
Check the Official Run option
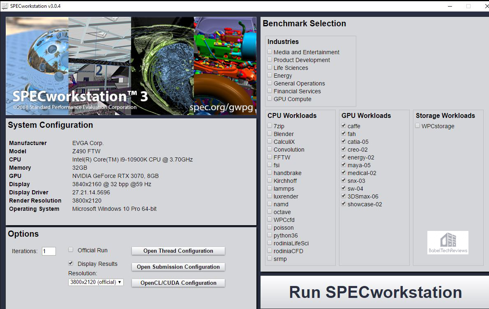coord(71,250)
